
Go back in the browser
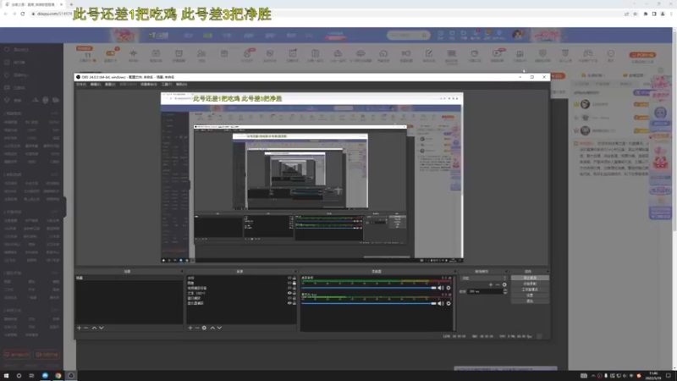6,14
